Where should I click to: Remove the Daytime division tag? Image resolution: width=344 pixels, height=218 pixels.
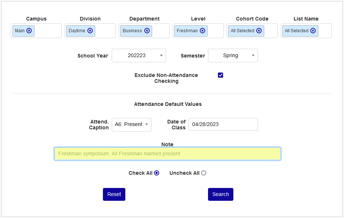(x=90, y=31)
